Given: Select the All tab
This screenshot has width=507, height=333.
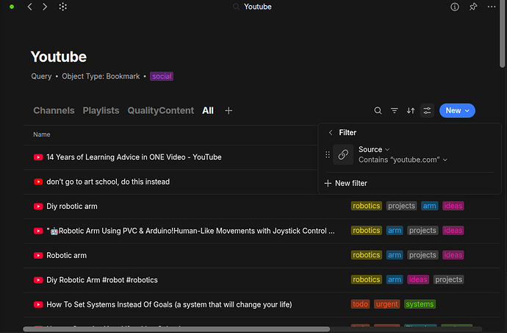Looking at the screenshot, I should click(208, 111).
